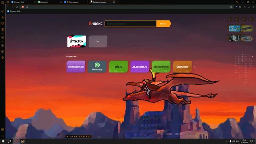Viewport: 256px width, 144px height.
Task: Open the easy setup menu icon
Action: 253,7
